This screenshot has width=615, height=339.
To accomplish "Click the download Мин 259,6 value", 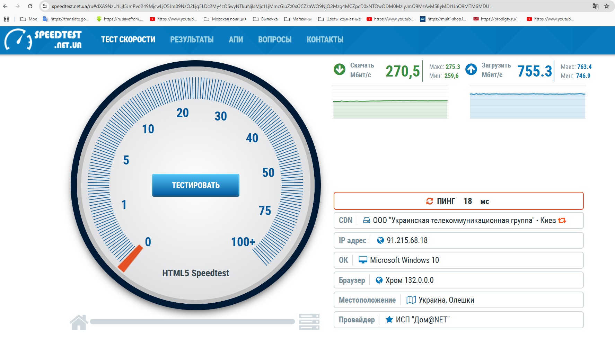I will (x=451, y=76).
